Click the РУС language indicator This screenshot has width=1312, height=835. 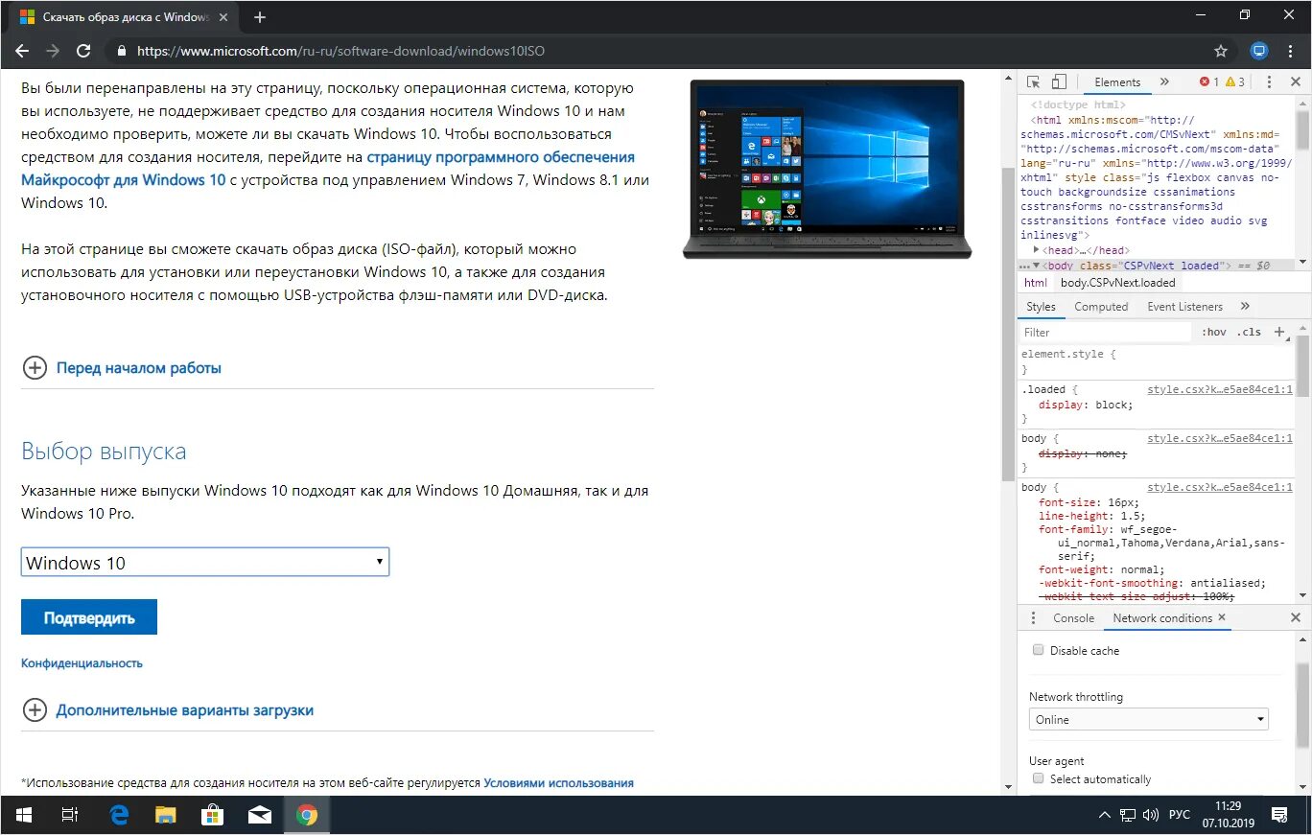point(1180,815)
